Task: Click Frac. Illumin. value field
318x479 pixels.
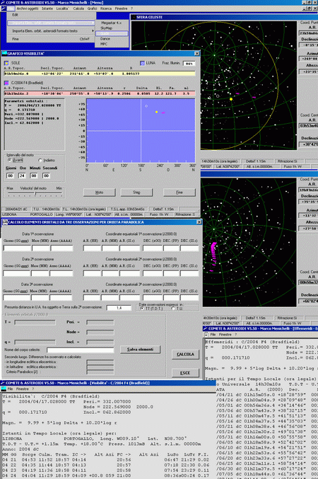Action: [189, 63]
